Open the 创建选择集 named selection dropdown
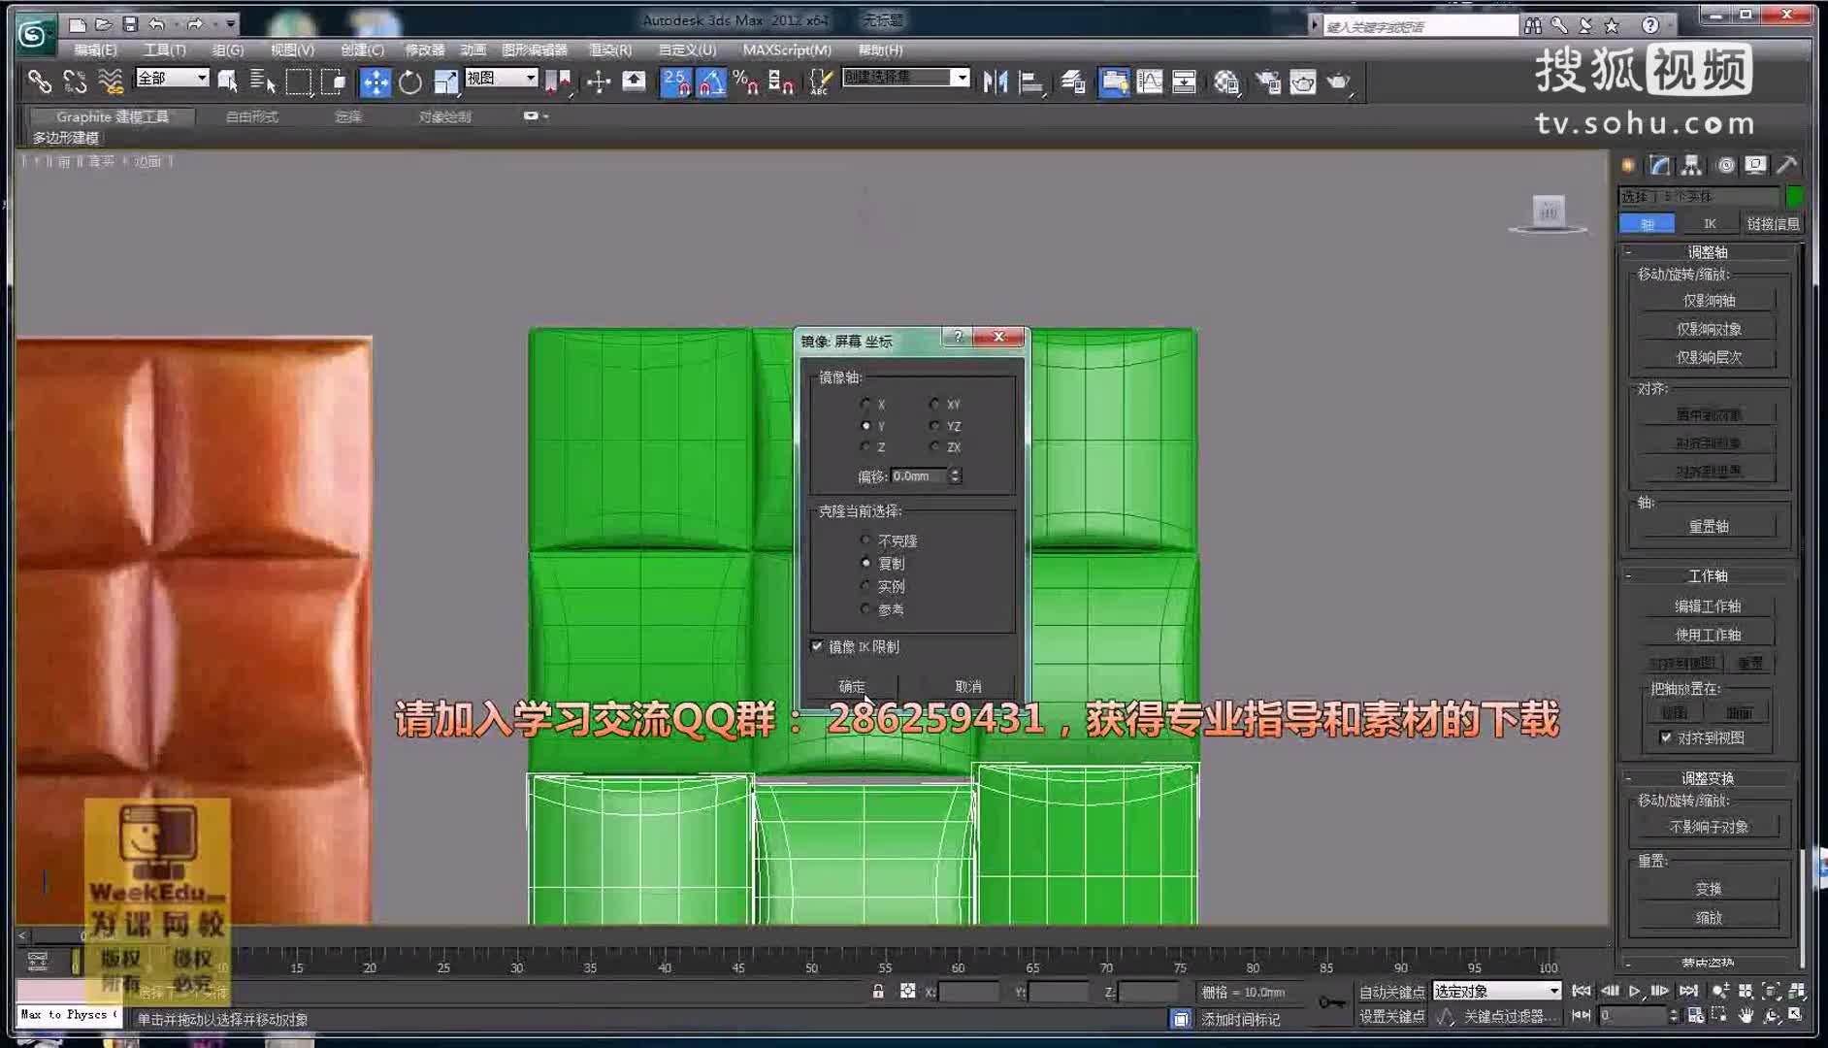 click(960, 77)
